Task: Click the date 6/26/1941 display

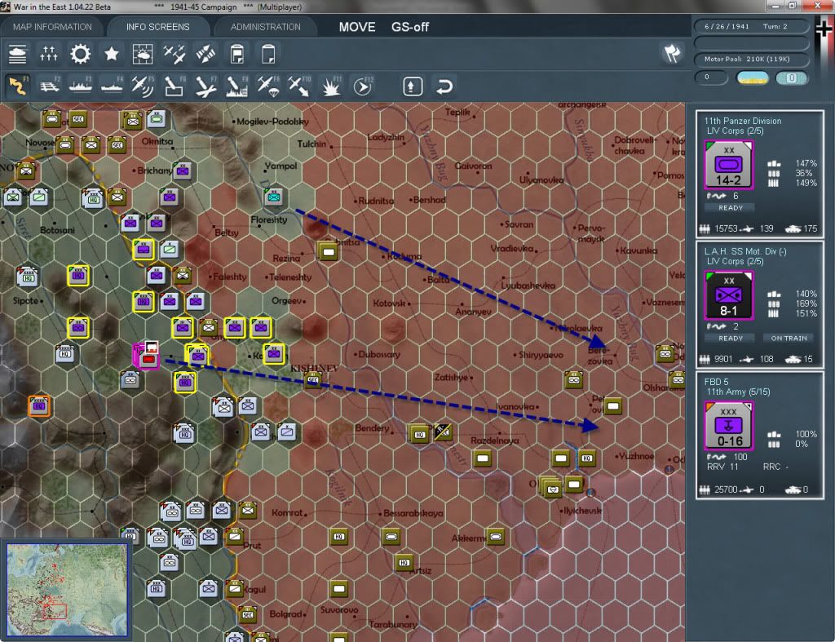Action: [x=727, y=26]
